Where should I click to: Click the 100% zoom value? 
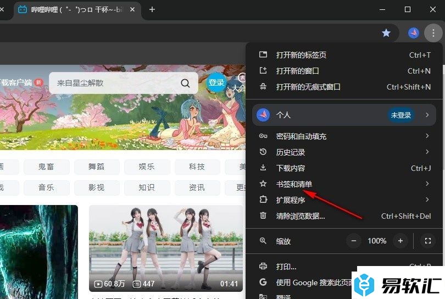point(377,241)
